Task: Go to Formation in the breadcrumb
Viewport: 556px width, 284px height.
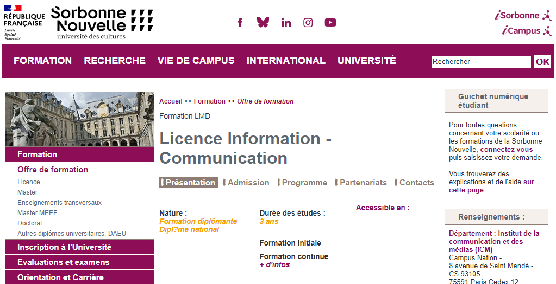Action: pos(210,101)
